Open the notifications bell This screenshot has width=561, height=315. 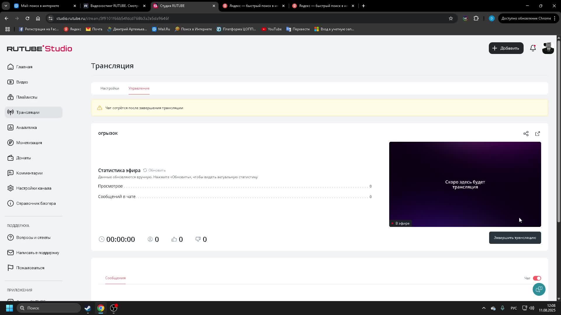tap(533, 48)
